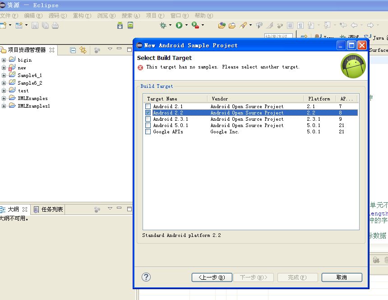Check the Google APIs target checkbox

pyautogui.click(x=148, y=132)
